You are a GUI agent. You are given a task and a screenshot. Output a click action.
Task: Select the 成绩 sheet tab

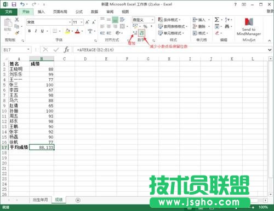coord(59,200)
